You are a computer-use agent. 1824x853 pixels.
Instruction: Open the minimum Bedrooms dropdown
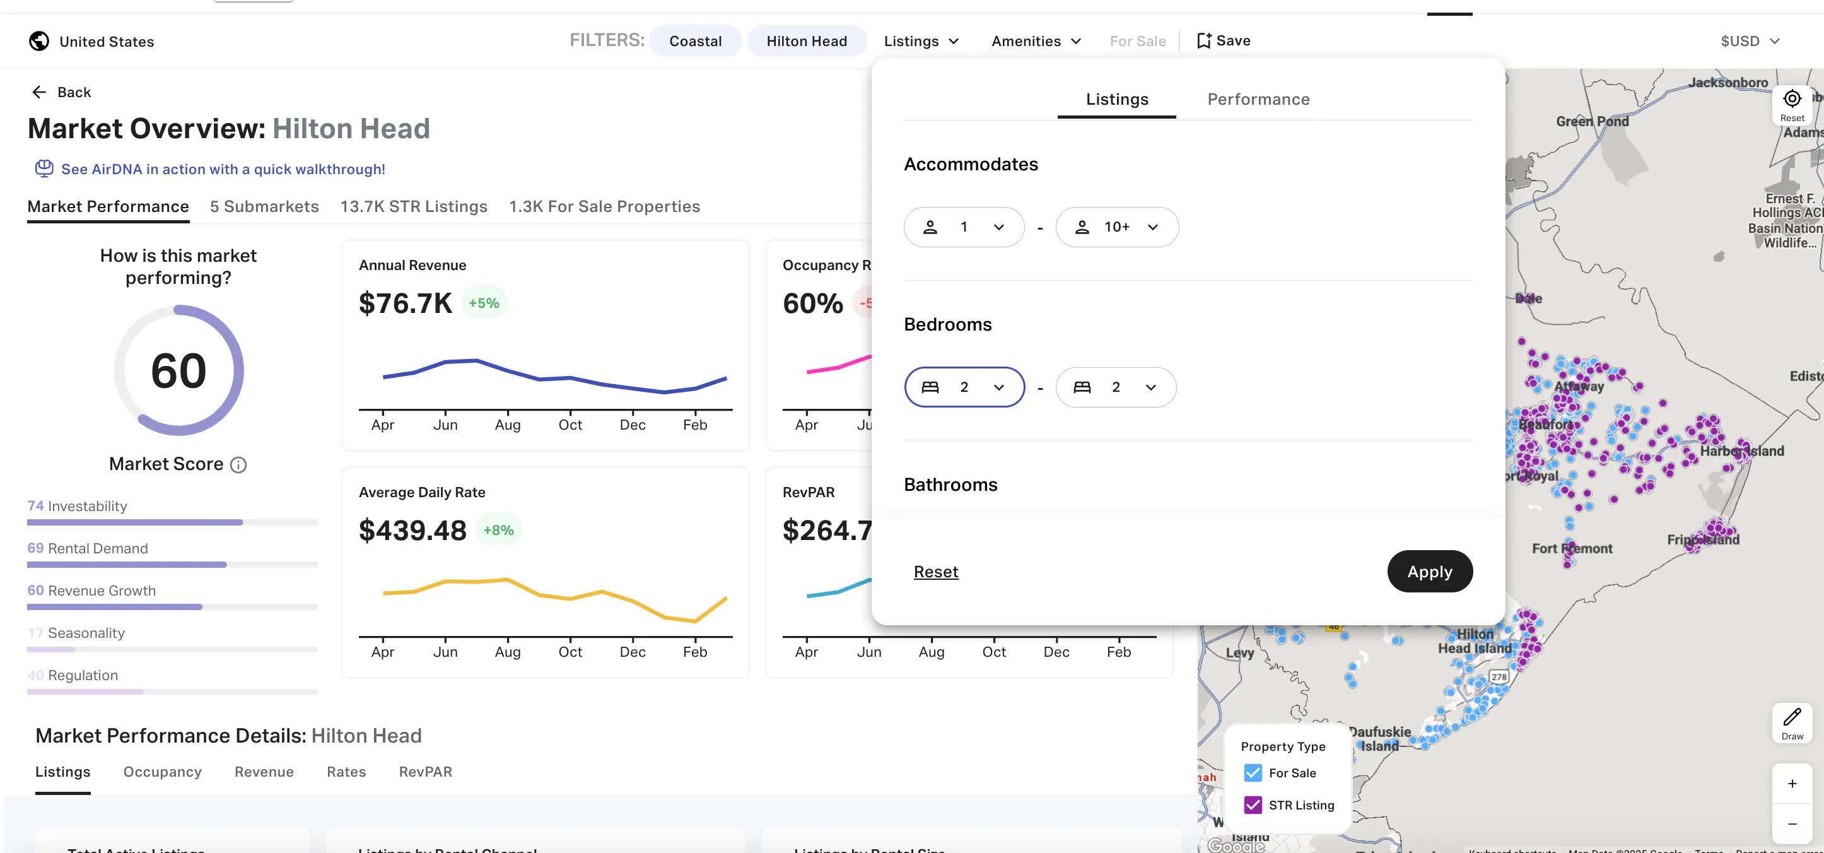click(x=964, y=387)
